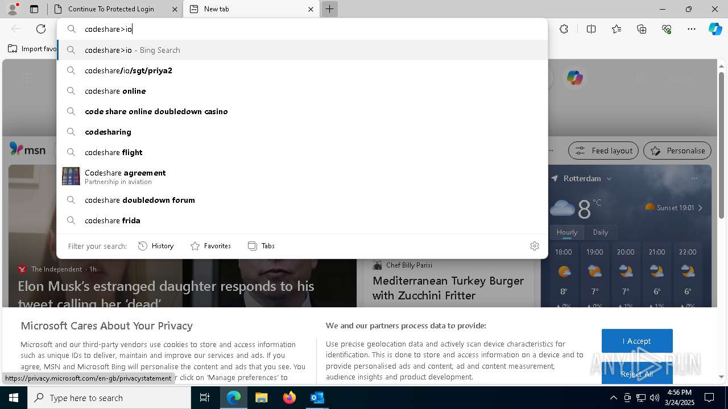
Task: Click the msn logo
Action: pyautogui.click(x=27, y=149)
